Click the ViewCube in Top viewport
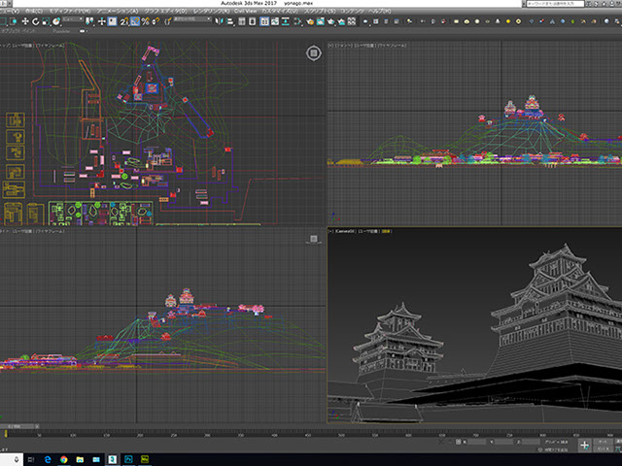This screenshot has width=622, height=466. tap(314, 52)
